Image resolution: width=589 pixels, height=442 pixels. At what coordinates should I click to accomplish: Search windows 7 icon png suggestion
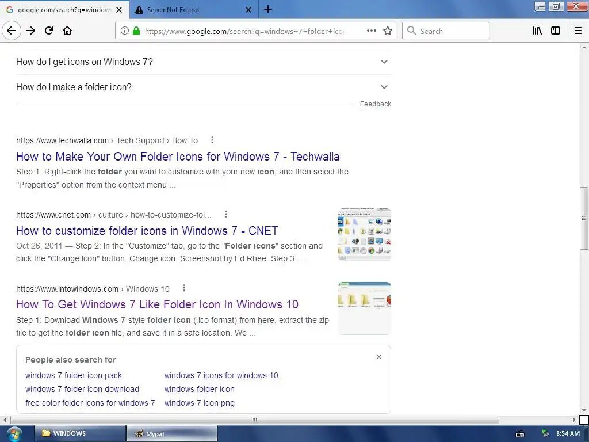click(200, 403)
